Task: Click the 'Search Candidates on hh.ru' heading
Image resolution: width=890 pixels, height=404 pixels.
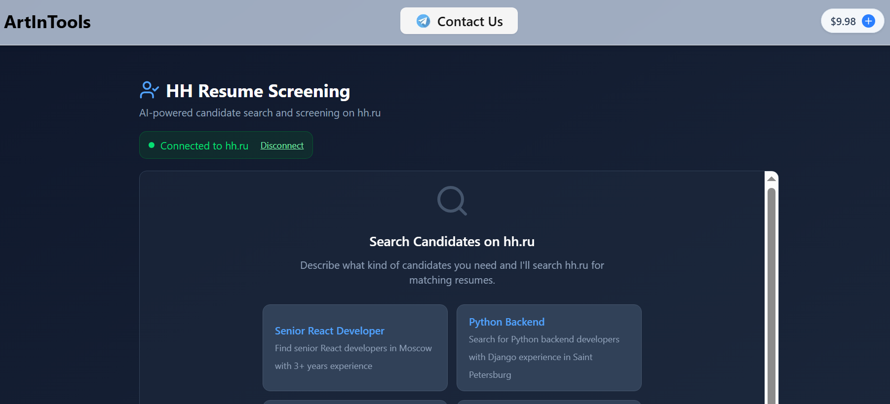Action: [x=452, y=242]
